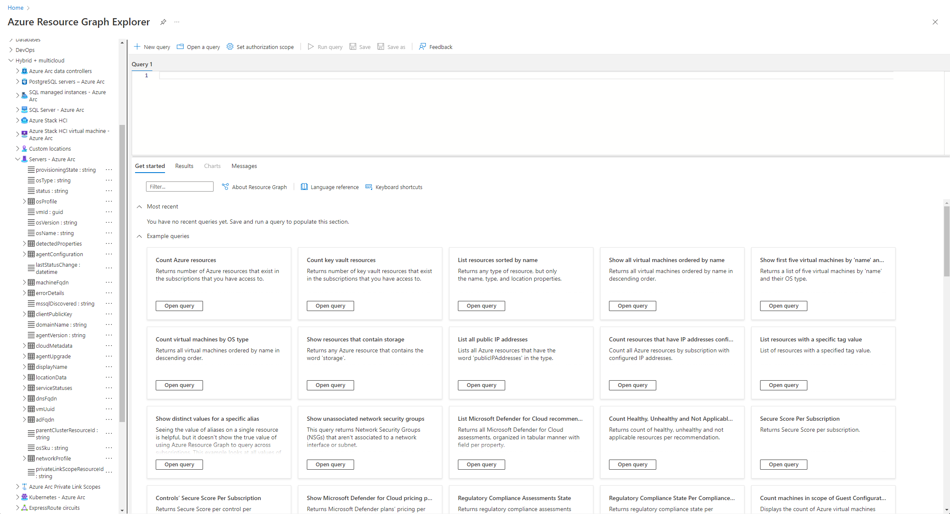Collapse the Most recent section
This screenshot has width=950, height=514.
(x=139, y=206)
